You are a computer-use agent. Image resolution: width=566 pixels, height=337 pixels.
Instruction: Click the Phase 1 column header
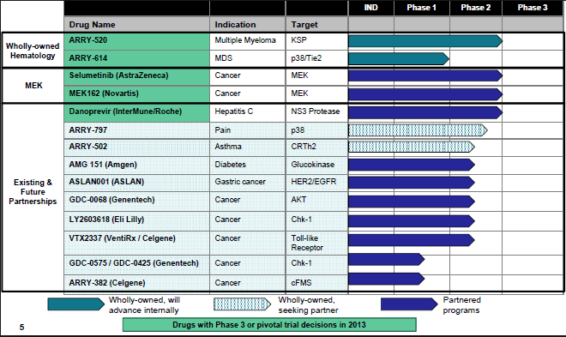coord(422,8)
